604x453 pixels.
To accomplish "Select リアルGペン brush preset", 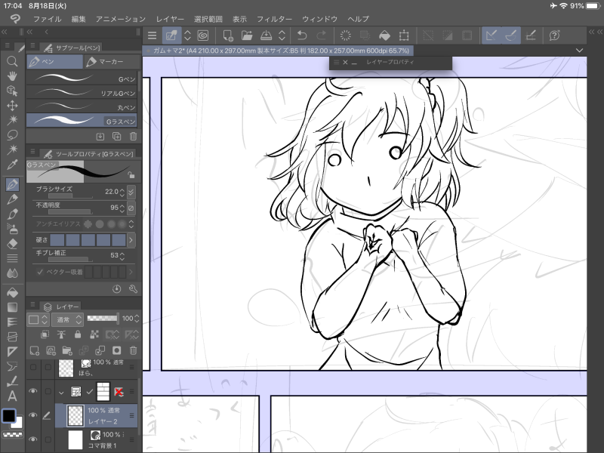I will tap(82, 92).
